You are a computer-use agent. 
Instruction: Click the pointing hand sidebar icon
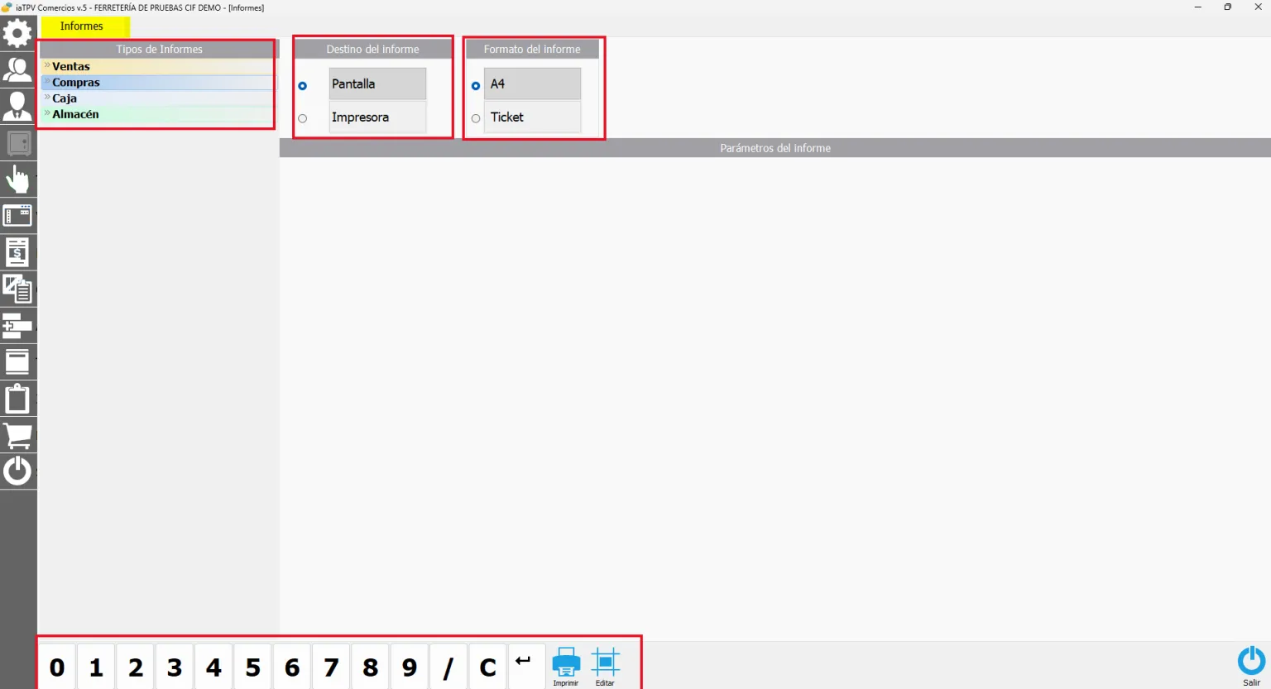(17, 179)
